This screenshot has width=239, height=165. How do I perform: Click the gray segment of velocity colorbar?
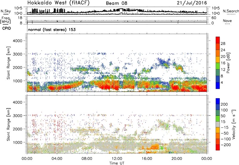click(x=218, y=124)
